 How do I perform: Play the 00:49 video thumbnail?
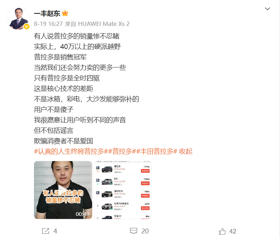coord(63,190)
